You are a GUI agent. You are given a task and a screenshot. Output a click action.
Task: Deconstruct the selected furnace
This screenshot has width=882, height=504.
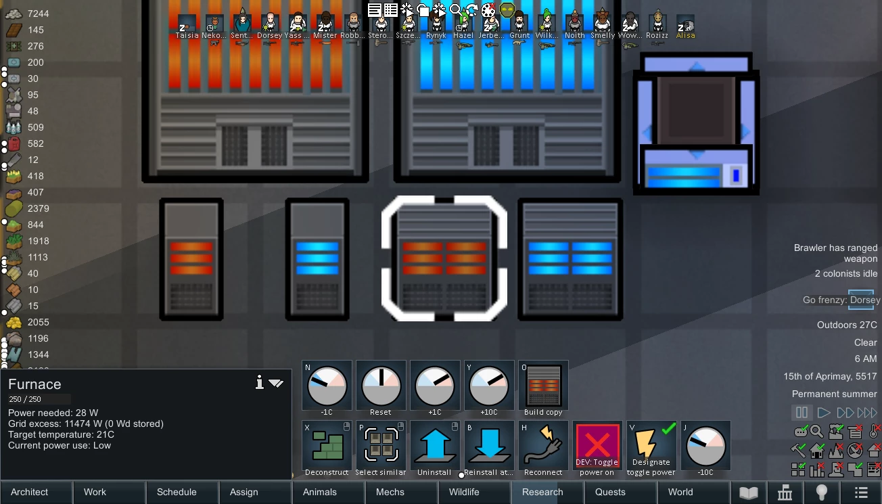(327, 446)
